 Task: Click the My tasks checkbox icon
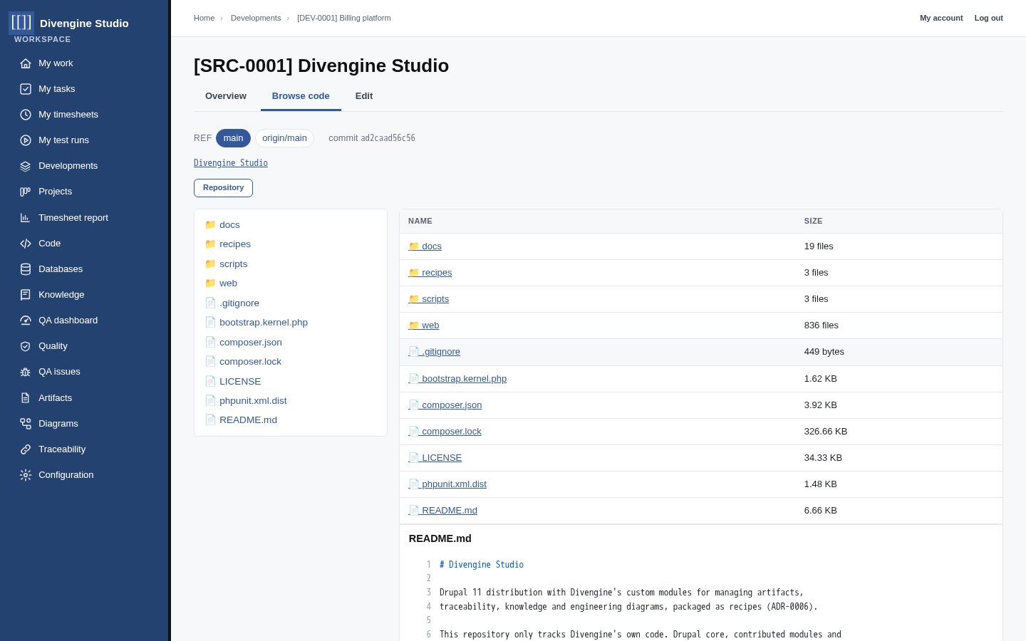pyautogui.click(x=26, y=89)
